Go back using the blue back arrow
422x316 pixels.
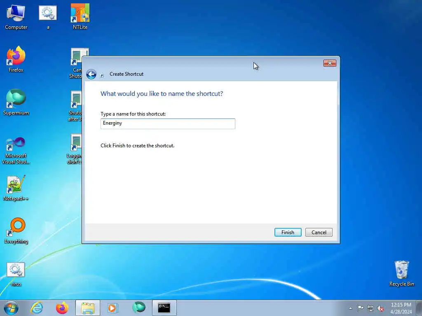pyautogui.click(x=91, y=74)
